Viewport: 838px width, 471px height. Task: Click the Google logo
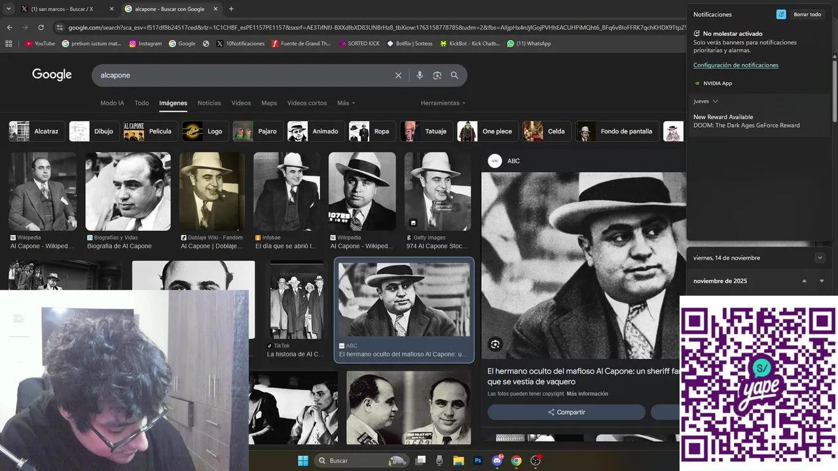click(x=52, y=75)
